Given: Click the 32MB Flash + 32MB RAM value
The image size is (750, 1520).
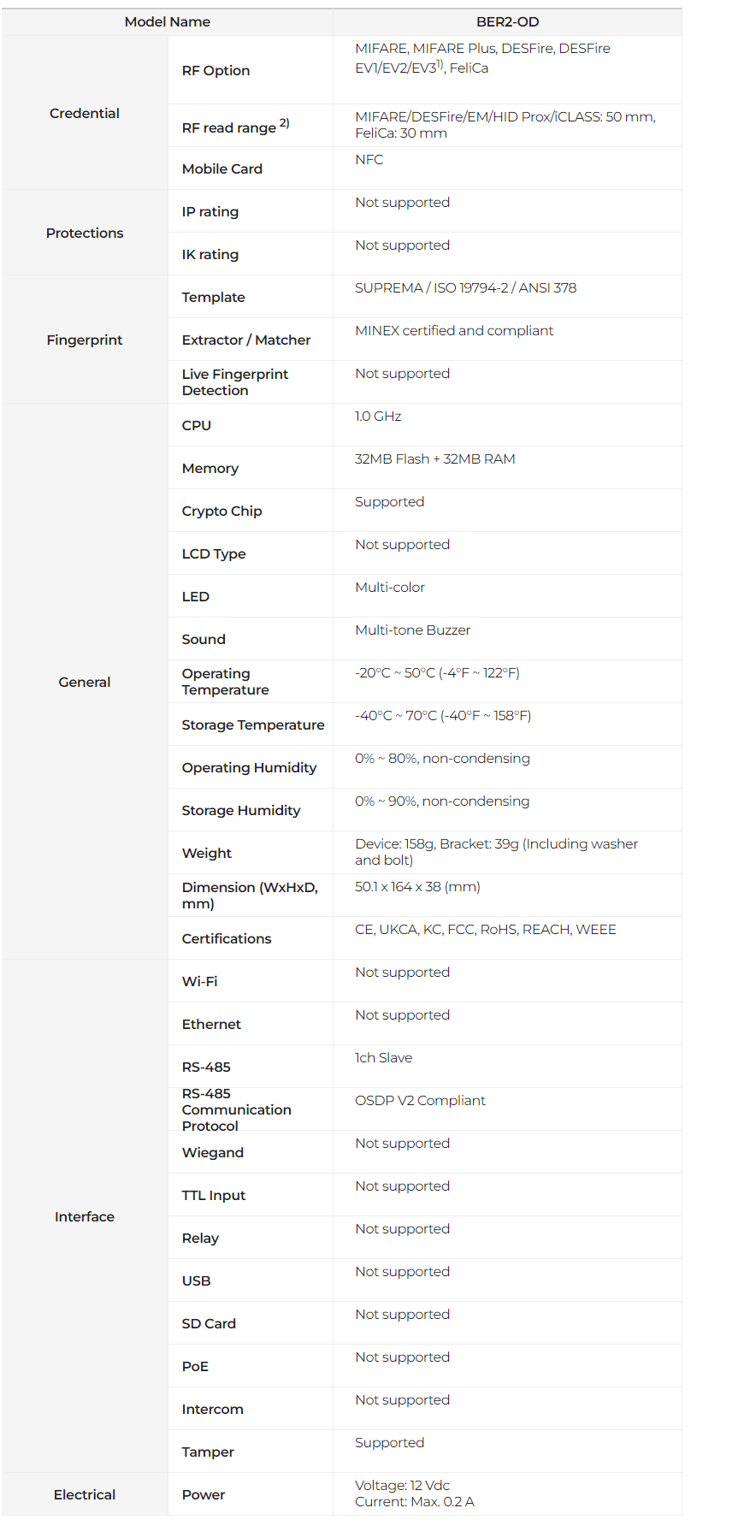Looking at the screenshot, I should click(x=434, y=459).
